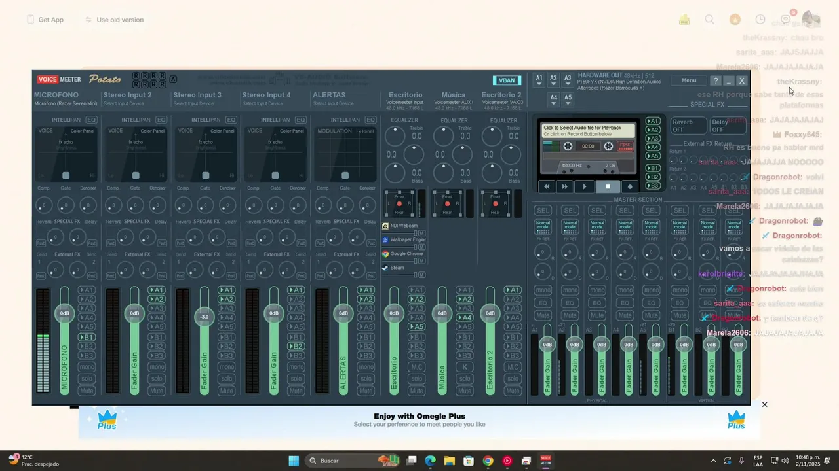Toggle A4 routing on Música strip

pyautogui.click(x=464, y=318)
